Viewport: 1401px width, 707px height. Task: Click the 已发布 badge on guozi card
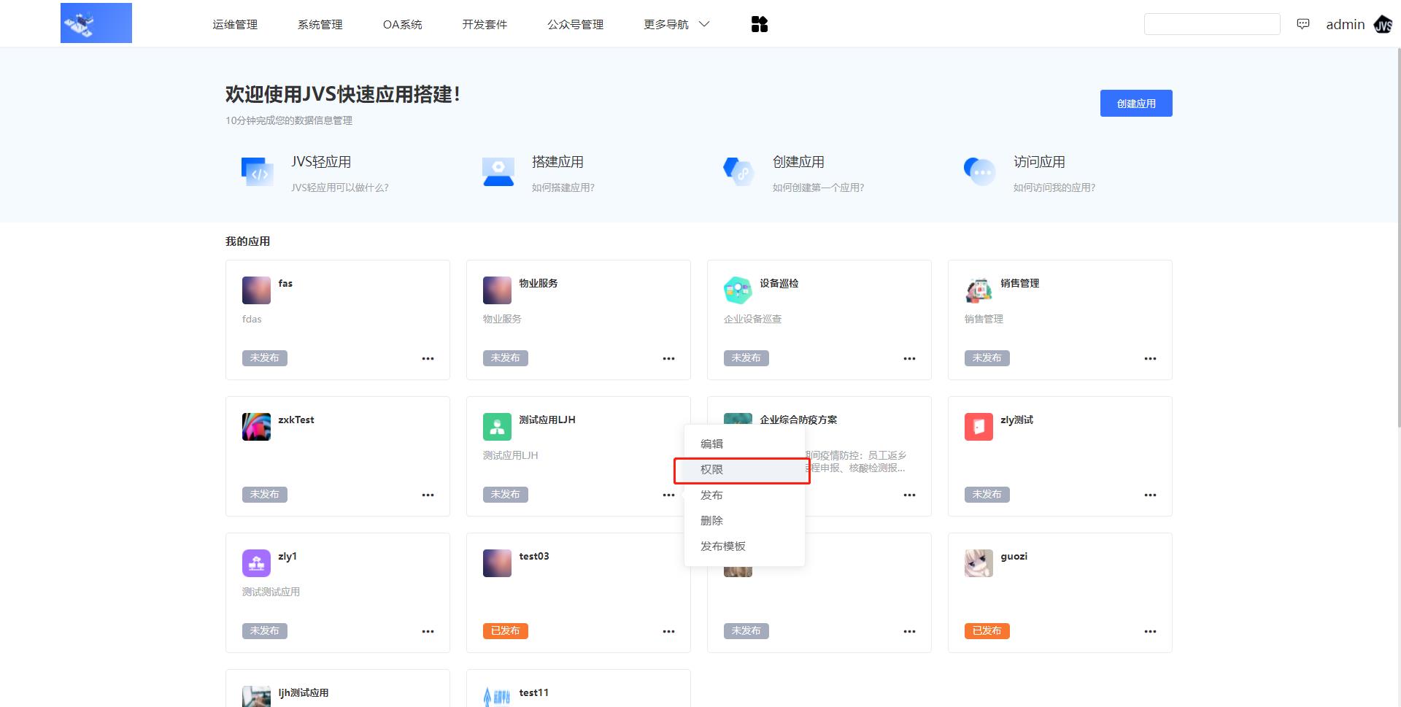click(x=987, y=631)
